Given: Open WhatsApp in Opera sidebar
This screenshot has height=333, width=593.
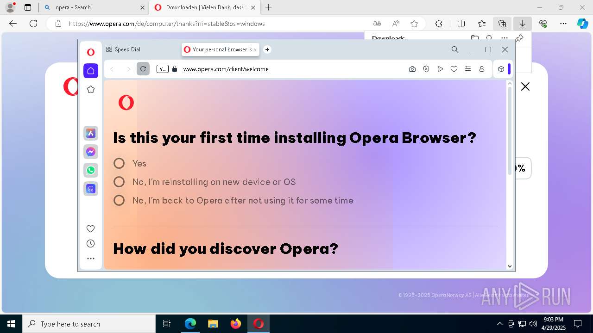Looking at the screenshot, I should point(91,170).
